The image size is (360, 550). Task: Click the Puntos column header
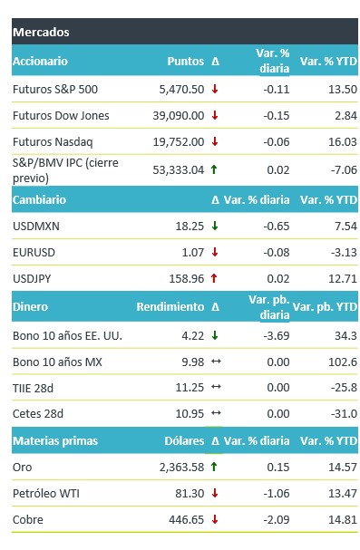[x=186, y=61]
